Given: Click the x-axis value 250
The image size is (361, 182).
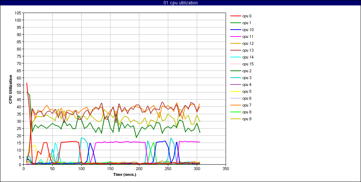Looking at the screenshot, I should pos(168,168).
